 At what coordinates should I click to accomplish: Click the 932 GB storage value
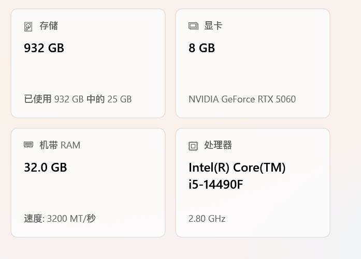point(44,48)
